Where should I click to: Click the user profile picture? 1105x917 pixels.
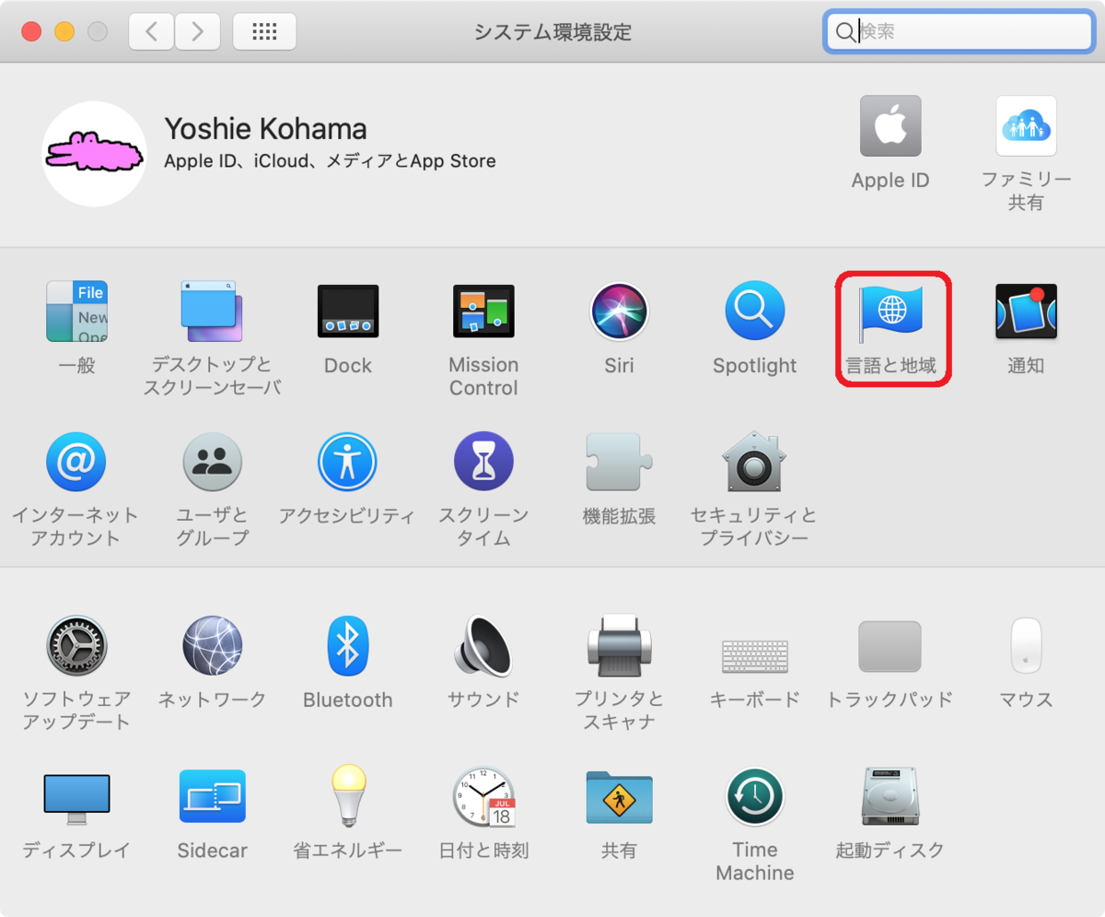tap(95, 154)
